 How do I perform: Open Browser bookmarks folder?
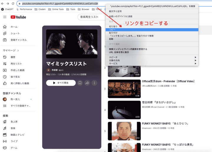coord(84,9)
